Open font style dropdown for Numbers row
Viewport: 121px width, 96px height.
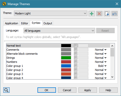[101, 62]
